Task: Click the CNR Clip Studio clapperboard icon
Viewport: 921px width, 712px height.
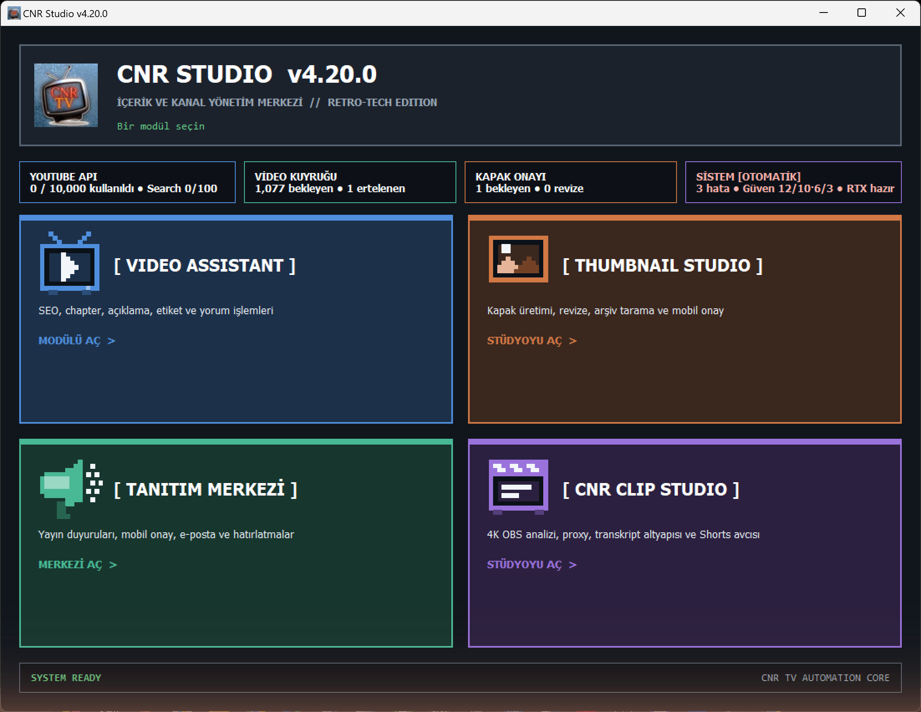Action: click(x=518, y=487)
